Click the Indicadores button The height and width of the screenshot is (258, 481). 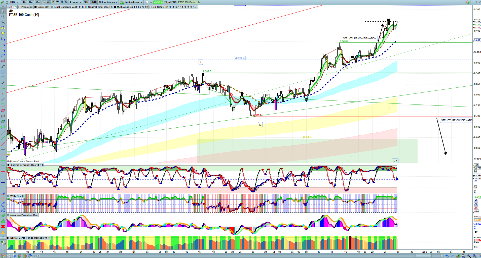(132, 2)
